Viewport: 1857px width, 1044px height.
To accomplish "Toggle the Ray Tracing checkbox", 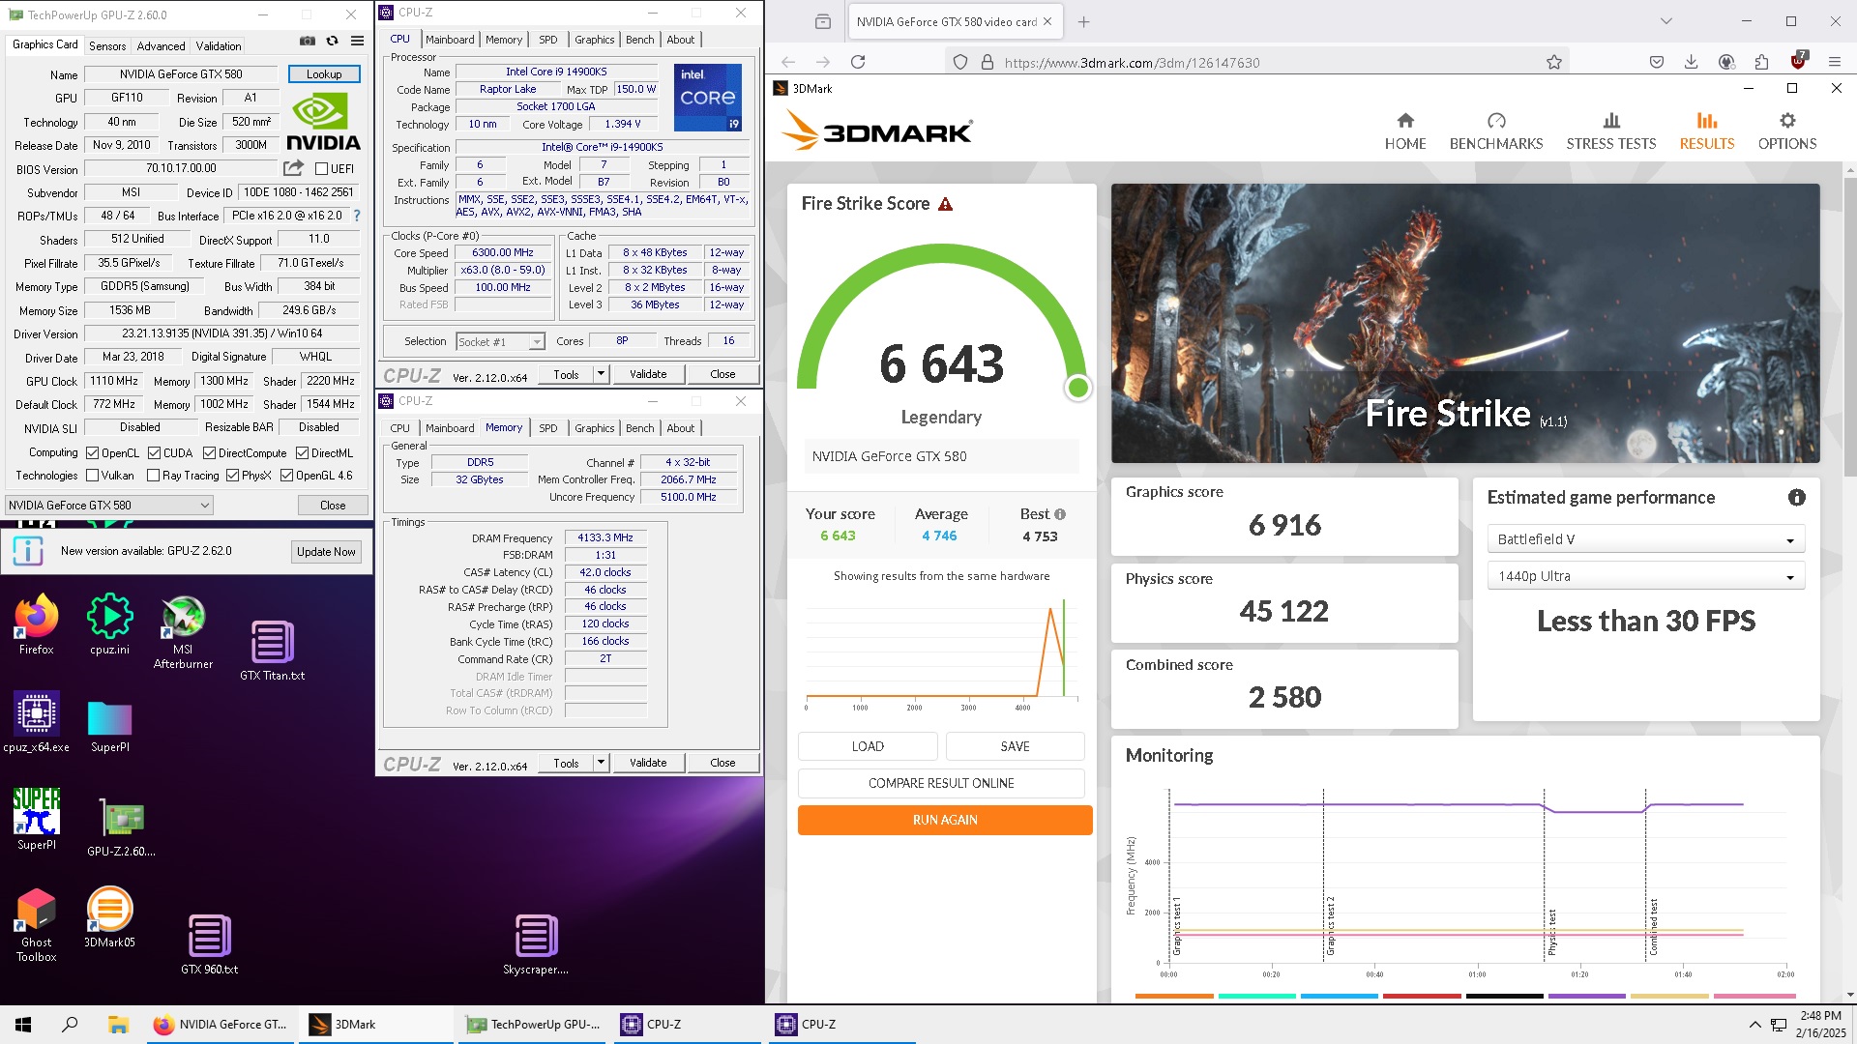I will 153,476.
